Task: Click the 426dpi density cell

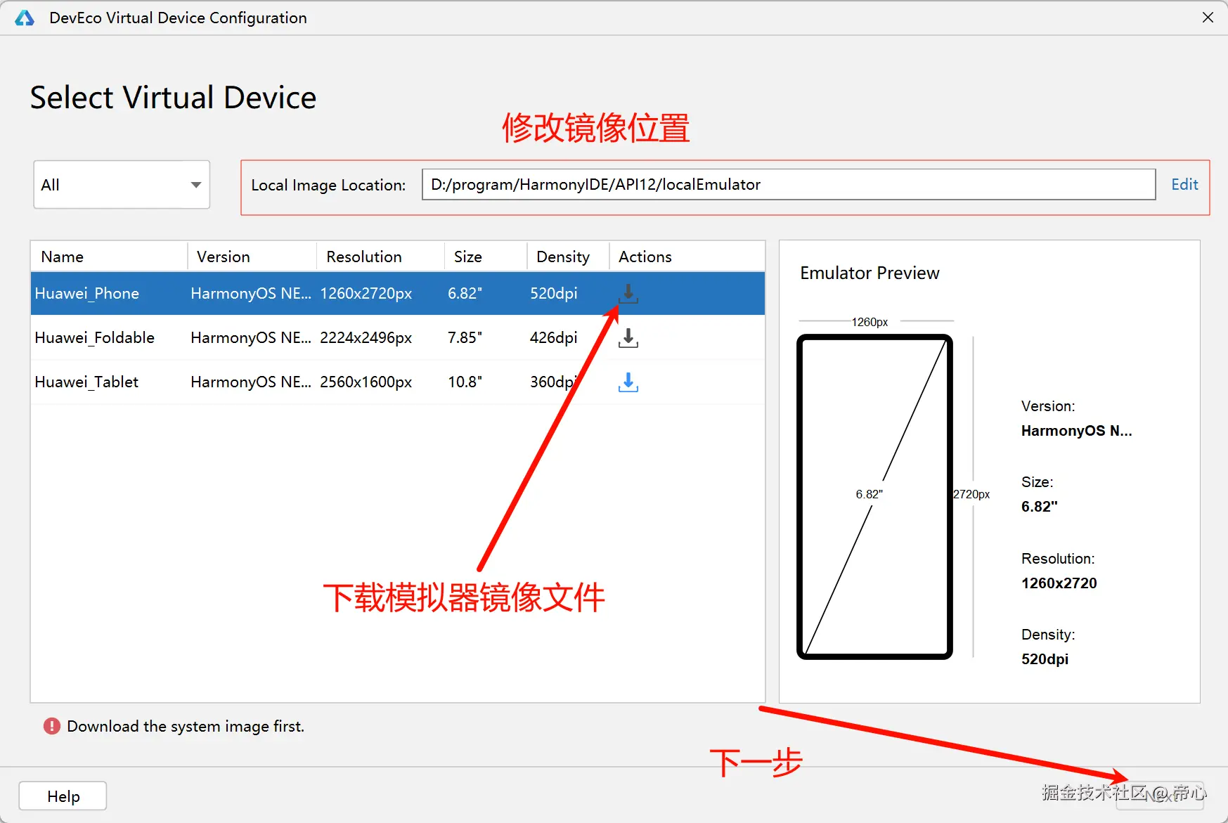Action: 553,337
